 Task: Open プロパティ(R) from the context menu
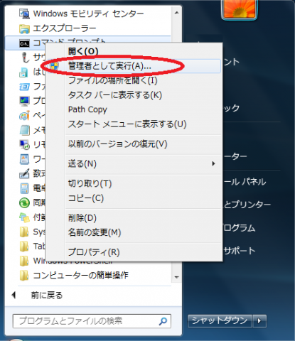94,252
